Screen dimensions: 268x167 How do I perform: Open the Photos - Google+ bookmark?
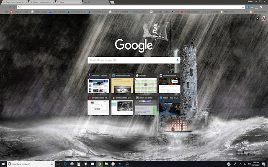pos(39,12)
